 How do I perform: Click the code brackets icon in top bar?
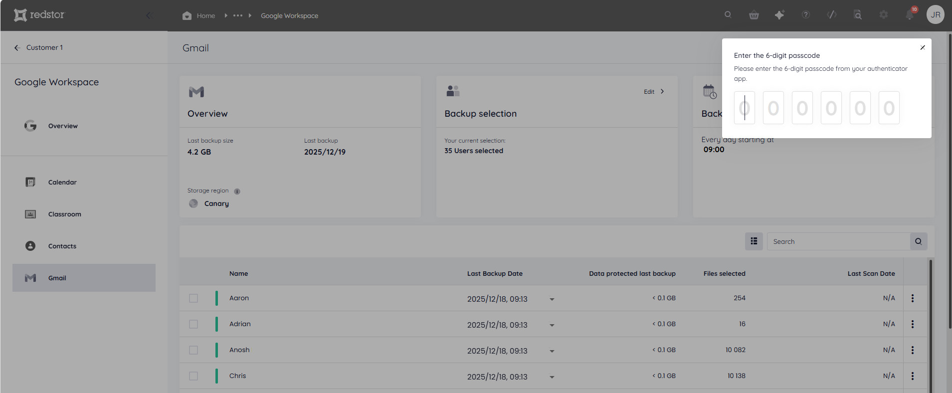tap(832, 15)
